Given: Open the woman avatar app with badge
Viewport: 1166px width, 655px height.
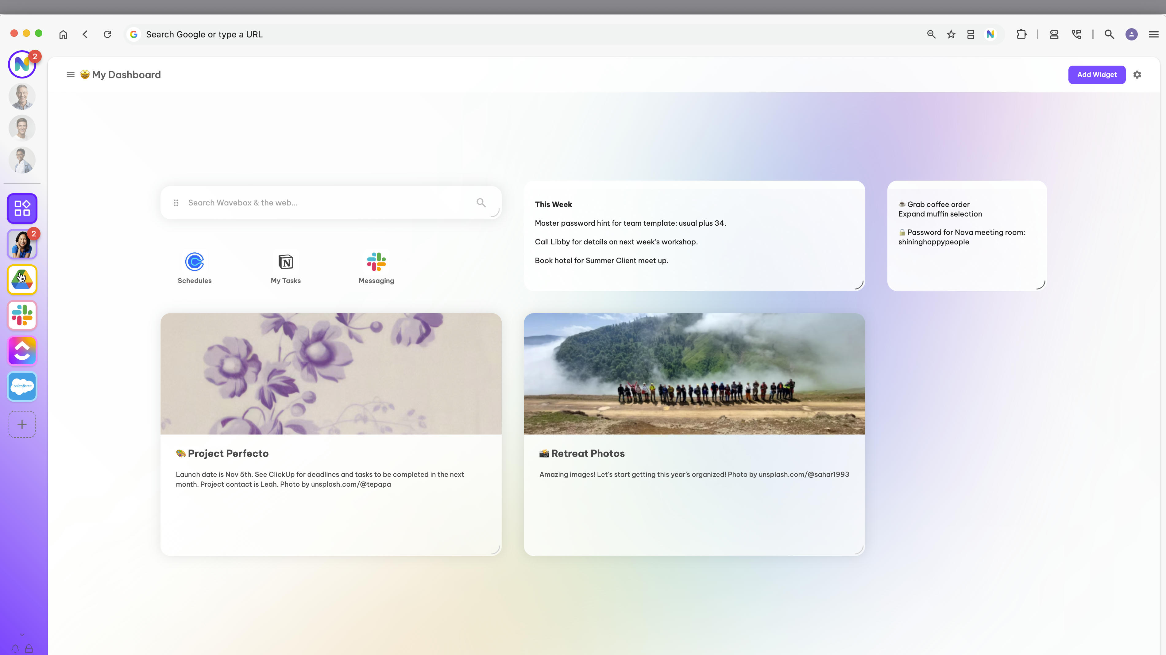Looking at the screenshot, I should click(22, 244).
